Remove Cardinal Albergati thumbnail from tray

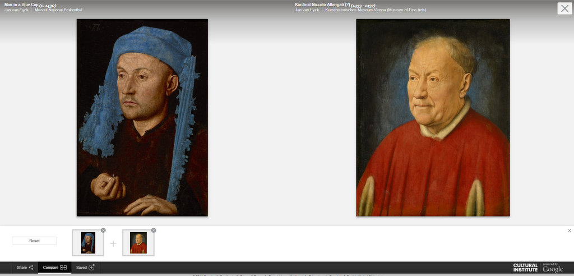[x=154, y=230]
